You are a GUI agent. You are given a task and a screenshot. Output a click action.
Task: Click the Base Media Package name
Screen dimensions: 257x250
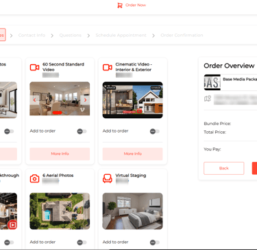(x=240, y=79)
